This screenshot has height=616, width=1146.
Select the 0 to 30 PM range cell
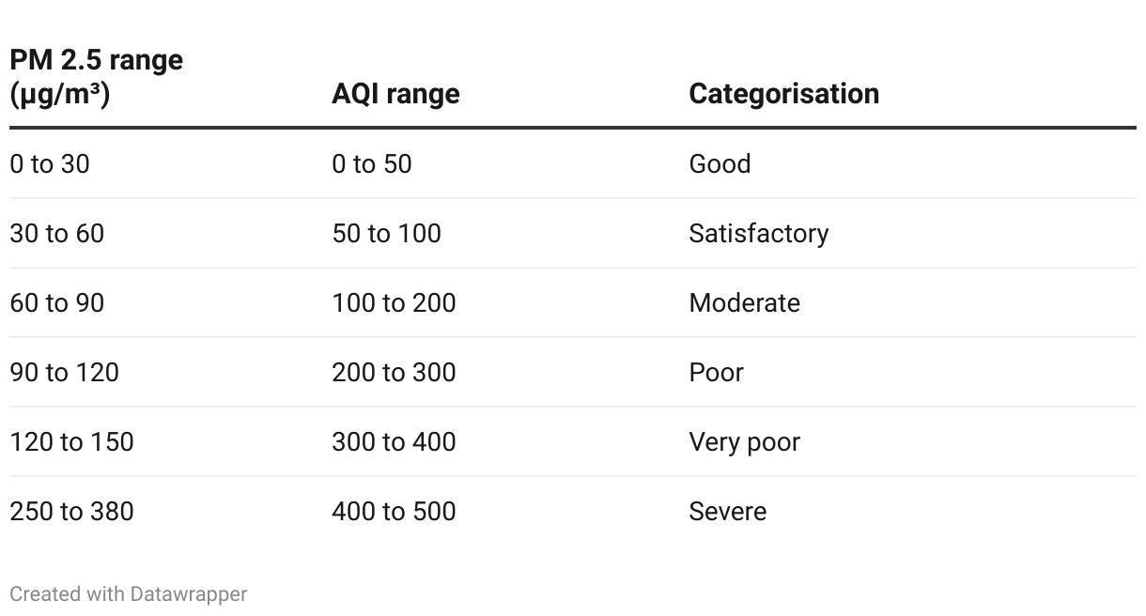tap(50, 164)
